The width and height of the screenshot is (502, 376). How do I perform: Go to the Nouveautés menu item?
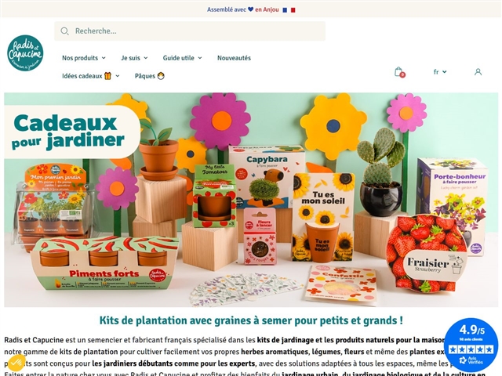pyautogui.click(x=234, y=58)
